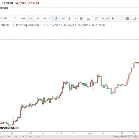Open chart settings gear icon
This screenshot has height=139, width=139.
coord(81,18)
